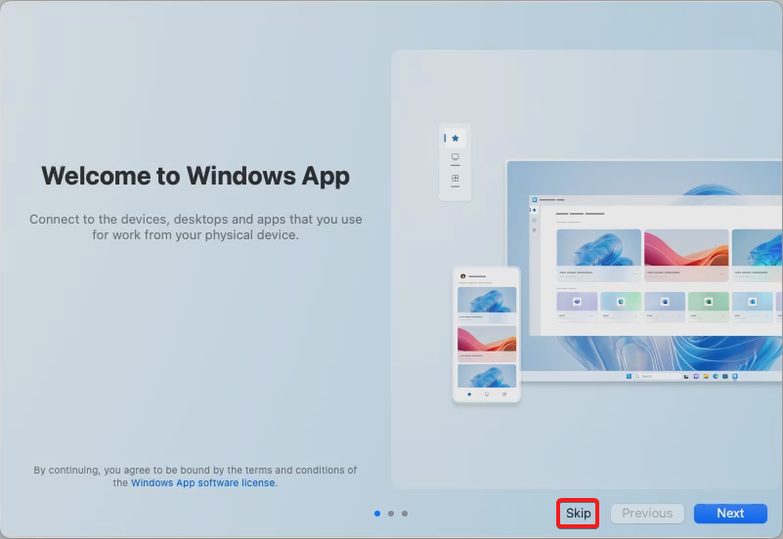Select the second page indicator dot
Viewport: 783px width, 539px height.
tap(391, 514)
